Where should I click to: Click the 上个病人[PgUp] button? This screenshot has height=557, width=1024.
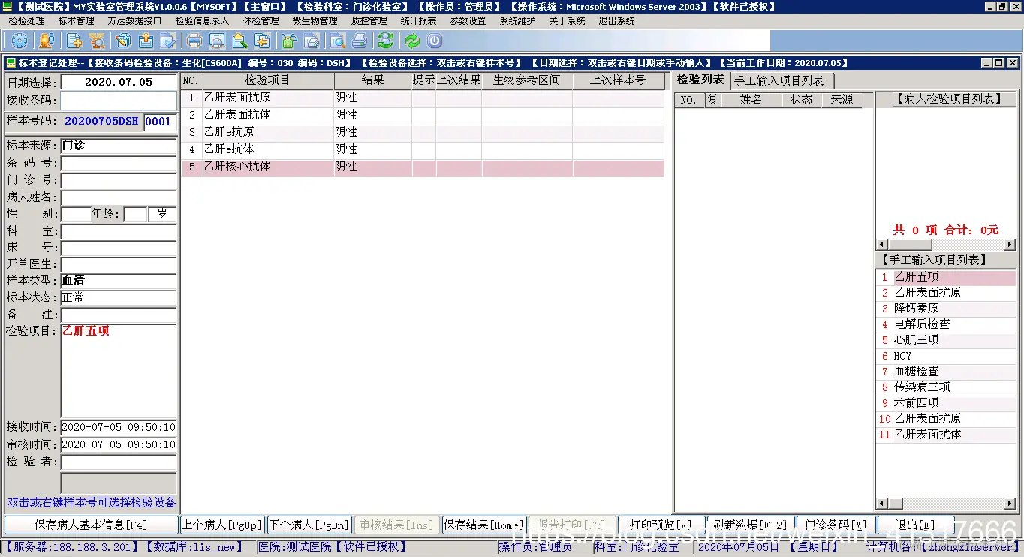point(222,525)
